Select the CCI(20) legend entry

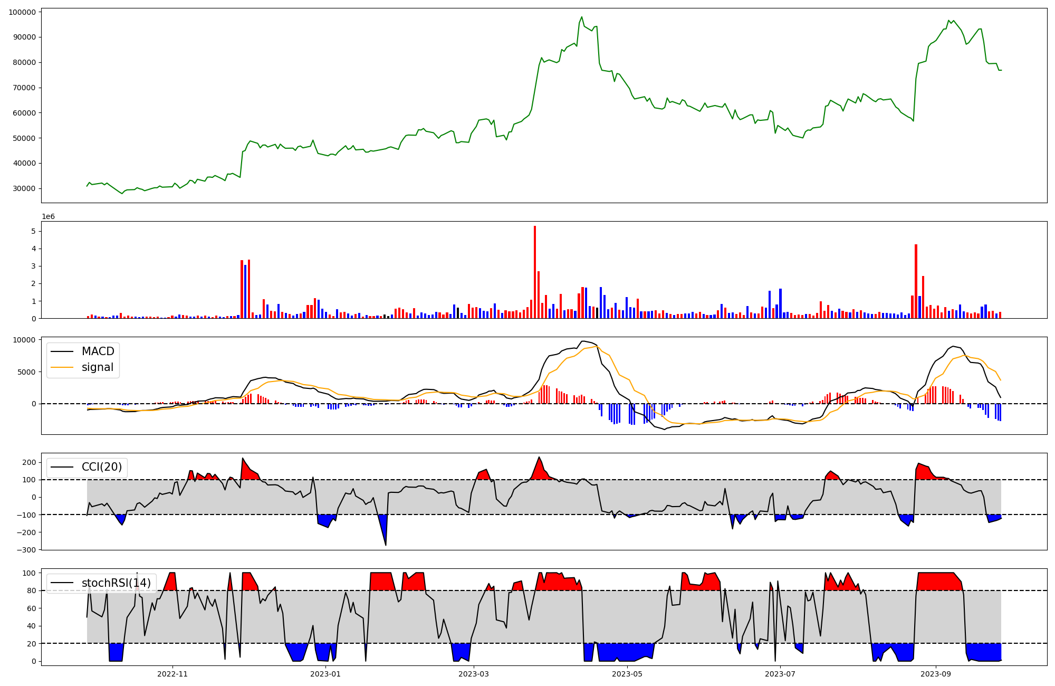[x=101, y=467]
